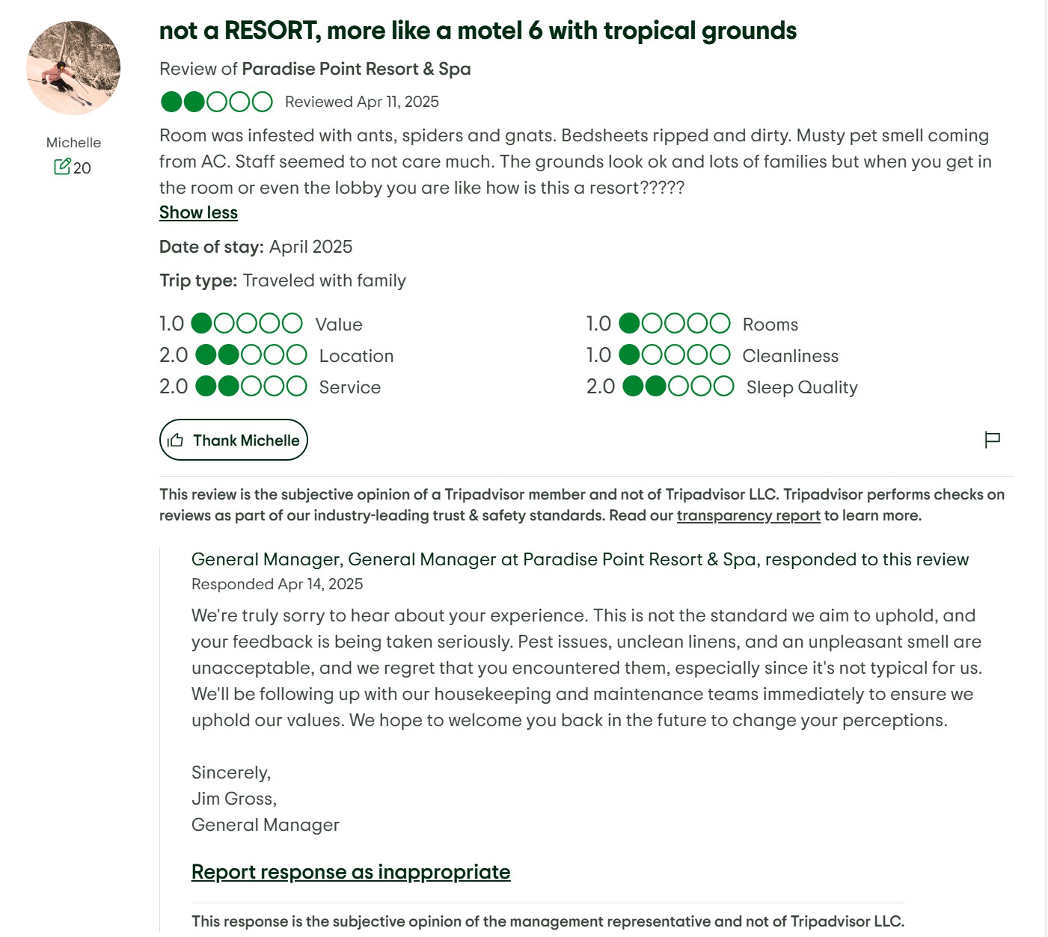Click the Location rating bubbles
This screenshot has width=1048, height=937.
click(x=251, y=355)
